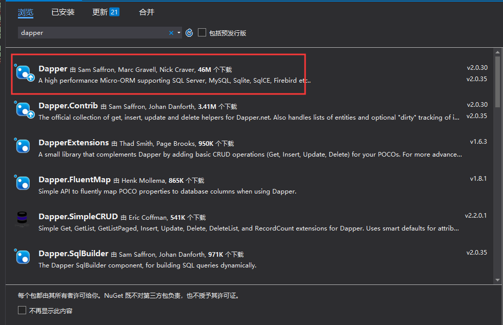Click the Dapper.FluentMap Simple API description

click(x=168, y=192)
